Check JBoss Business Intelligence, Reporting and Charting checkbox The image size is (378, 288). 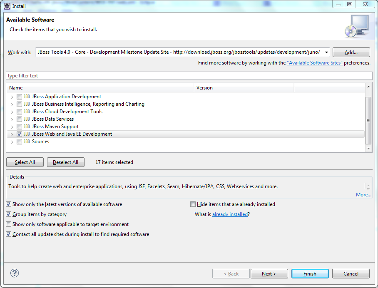[x=19, y=104]
